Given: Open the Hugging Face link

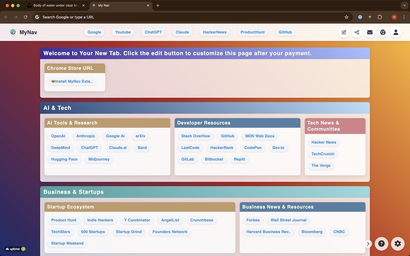Looking at the screenshot, I should tap(64, 159).
